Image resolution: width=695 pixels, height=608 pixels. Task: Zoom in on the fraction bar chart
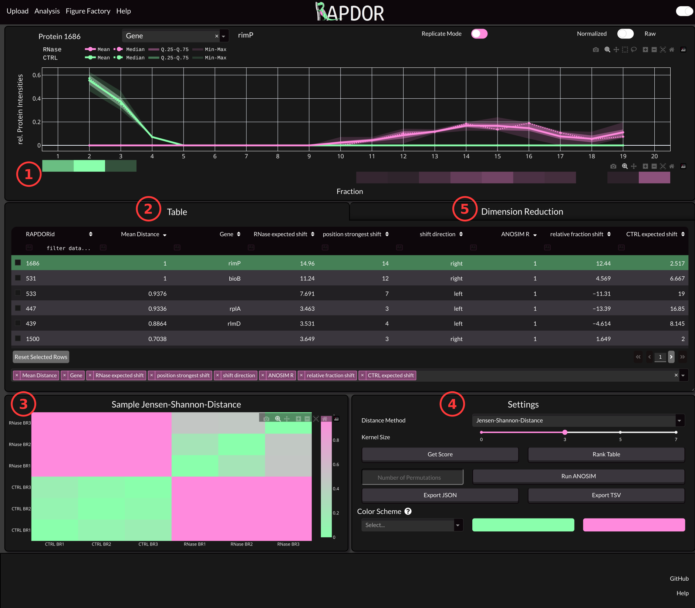pos(645,166)
